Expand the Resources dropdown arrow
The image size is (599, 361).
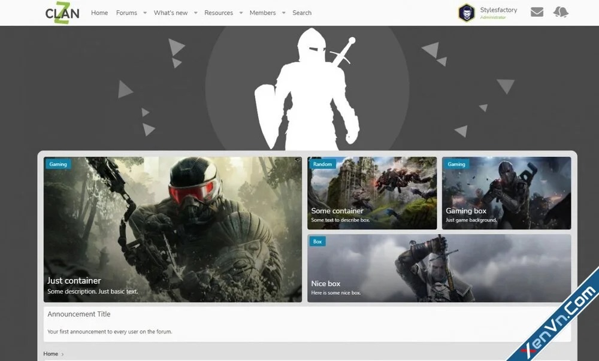pos(241,13)
